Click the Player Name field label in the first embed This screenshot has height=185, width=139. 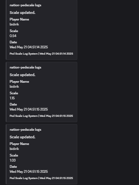[19, 19]
